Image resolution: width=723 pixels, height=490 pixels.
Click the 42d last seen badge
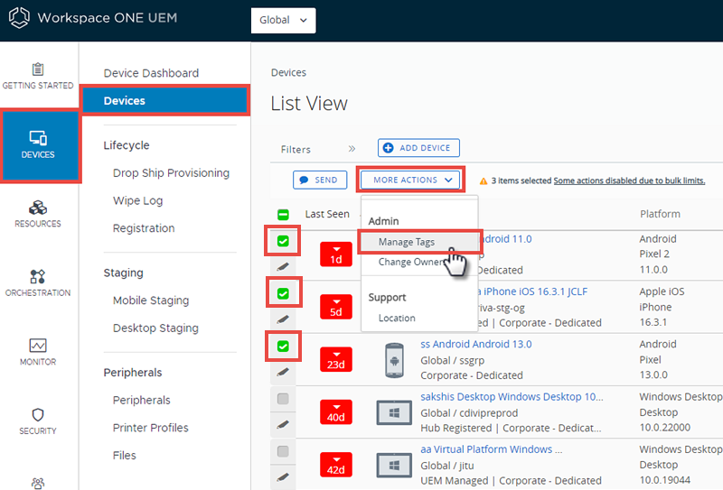pyautogui.click(x=336, y=464)
